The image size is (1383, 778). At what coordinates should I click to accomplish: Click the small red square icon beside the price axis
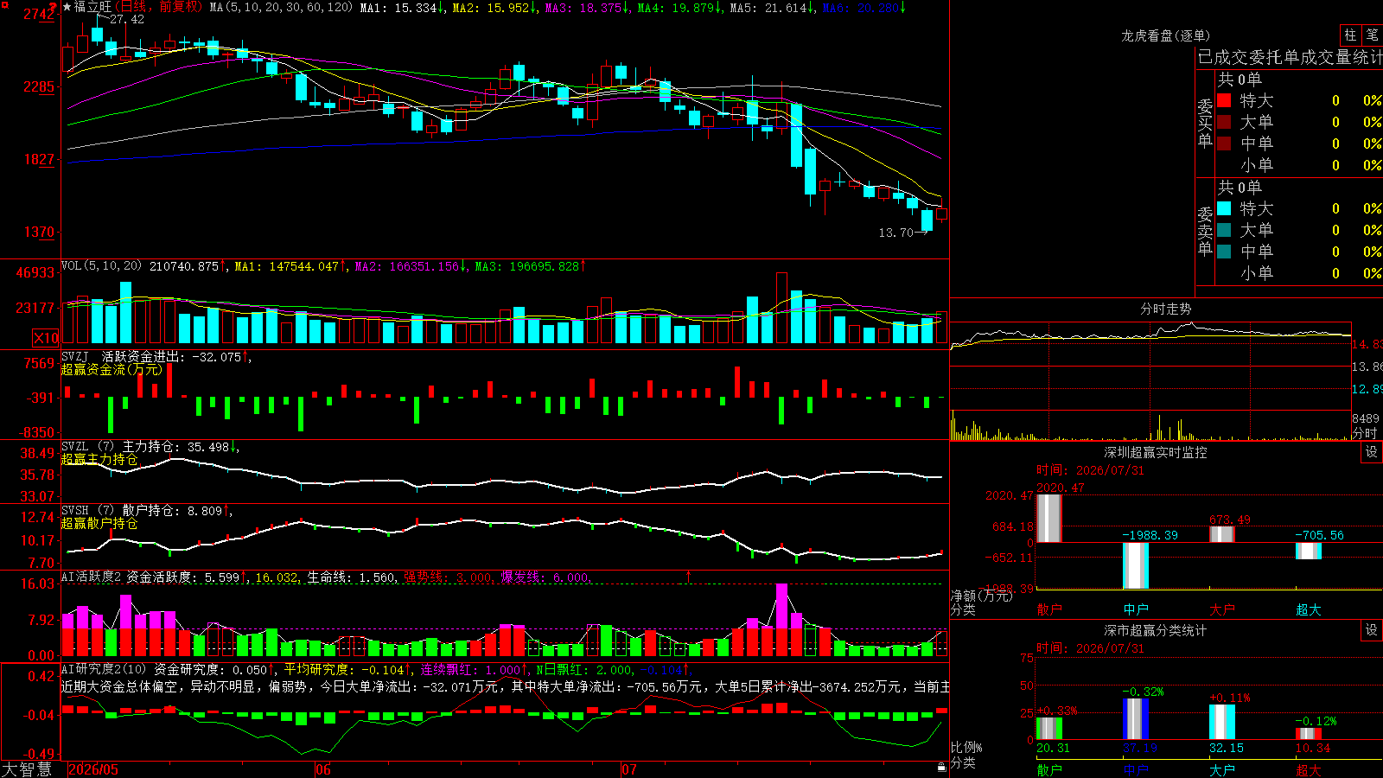click(x=5, y=6)
